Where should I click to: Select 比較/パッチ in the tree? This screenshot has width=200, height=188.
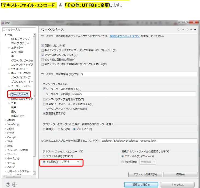pos(18,116)
